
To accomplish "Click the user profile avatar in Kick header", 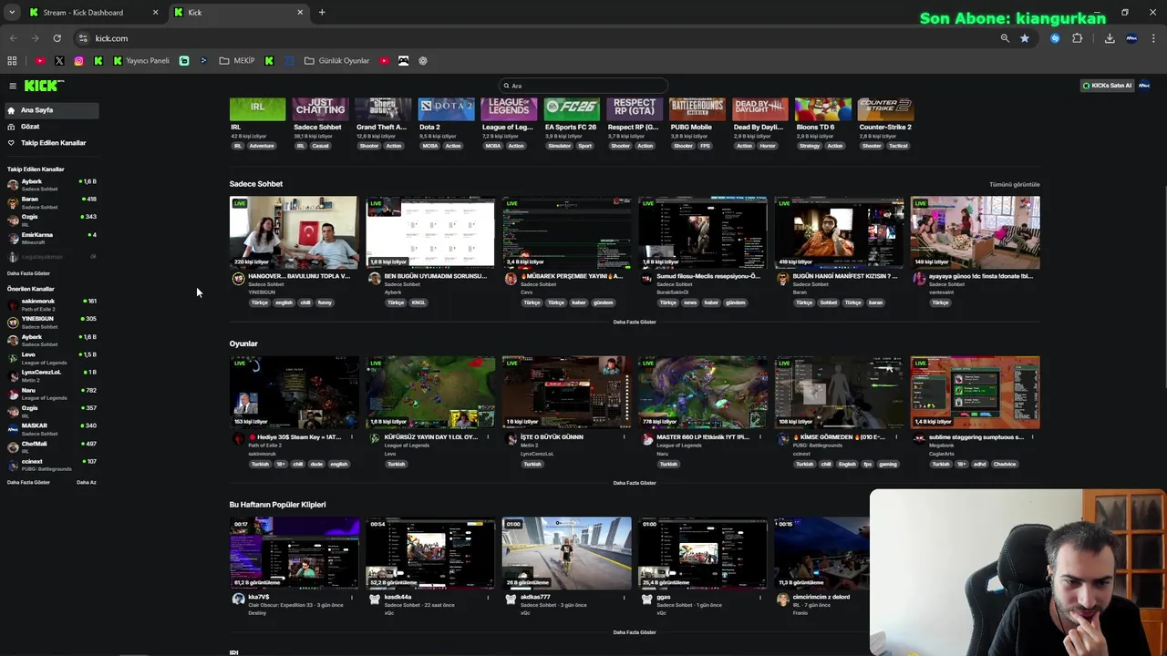I will click(x=1144, y=86).
